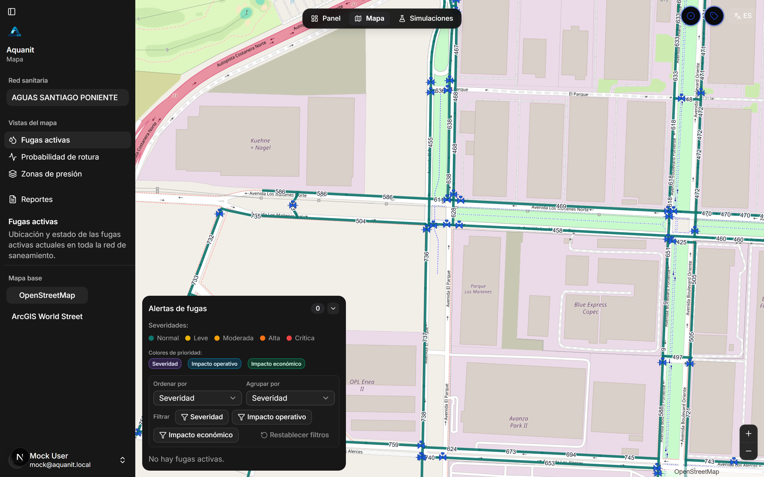
Task: Select ArcGIS World Street base map
Action: coord(47,316)
